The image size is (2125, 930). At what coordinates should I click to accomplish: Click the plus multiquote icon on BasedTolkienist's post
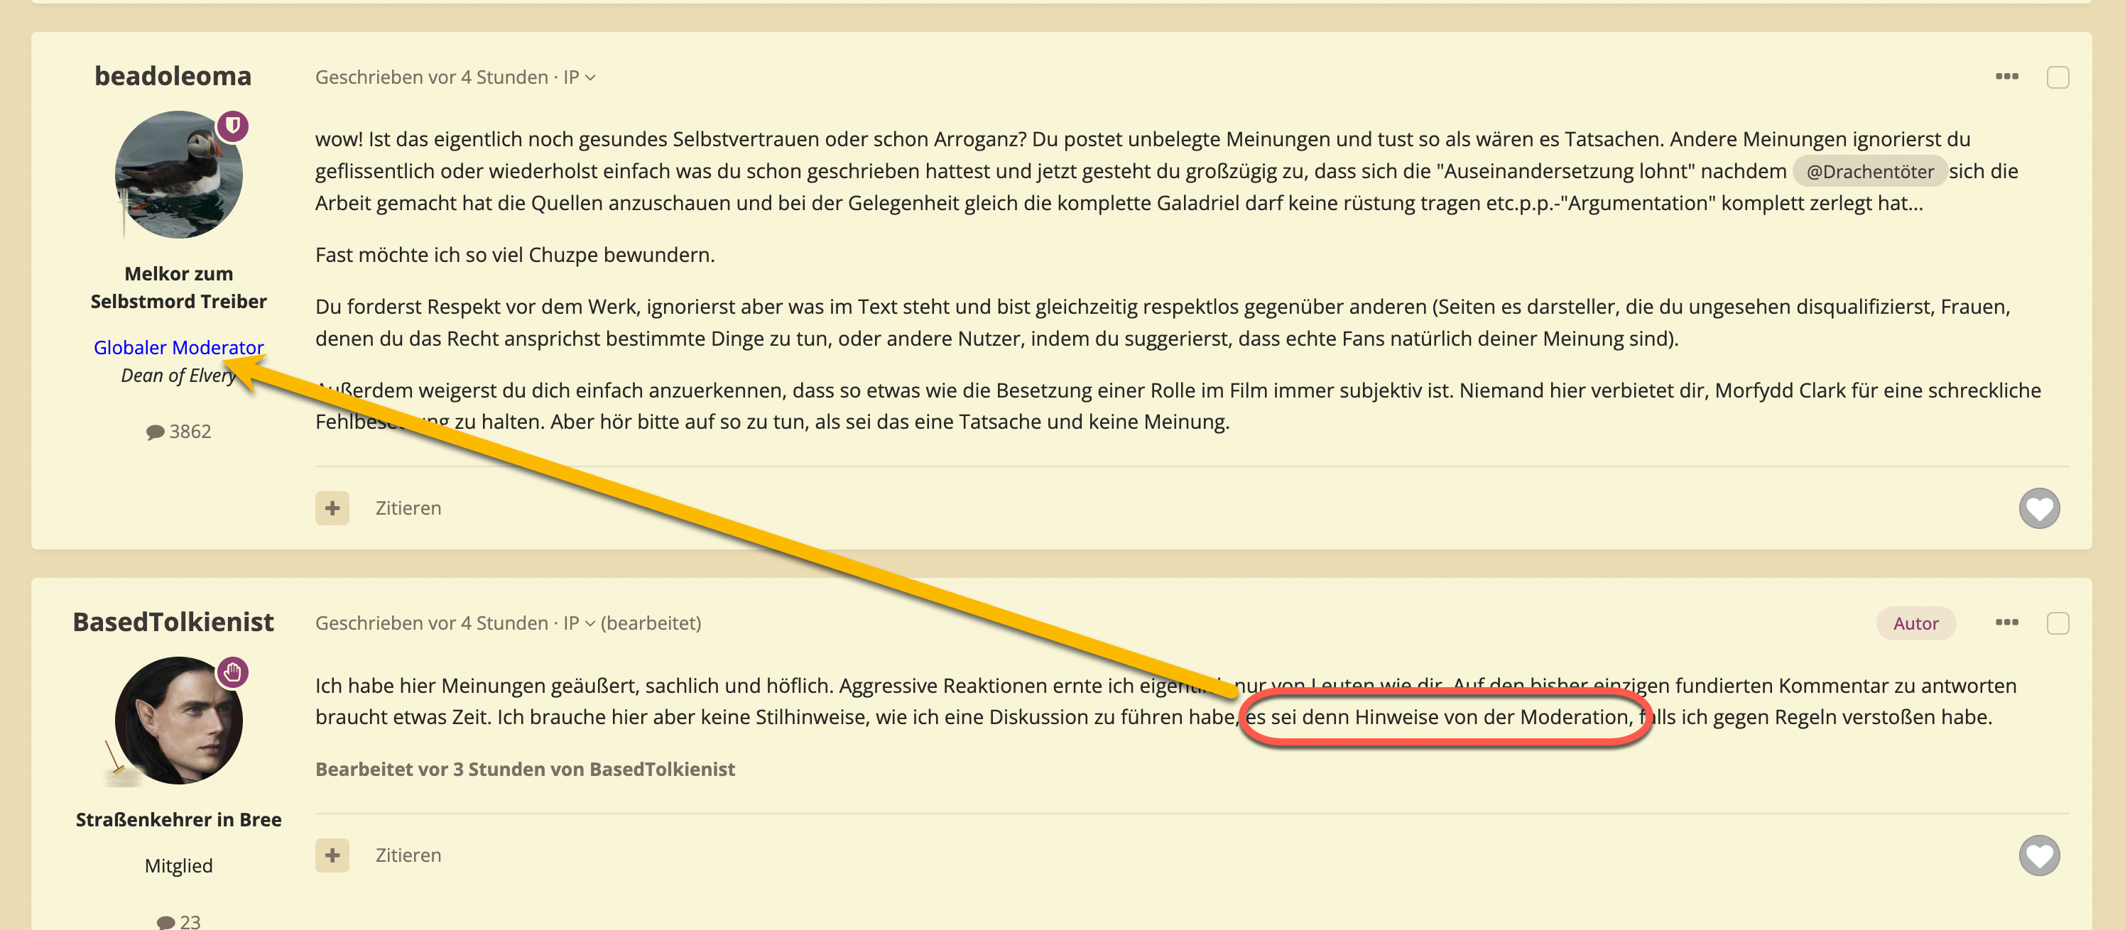point(332,855)
